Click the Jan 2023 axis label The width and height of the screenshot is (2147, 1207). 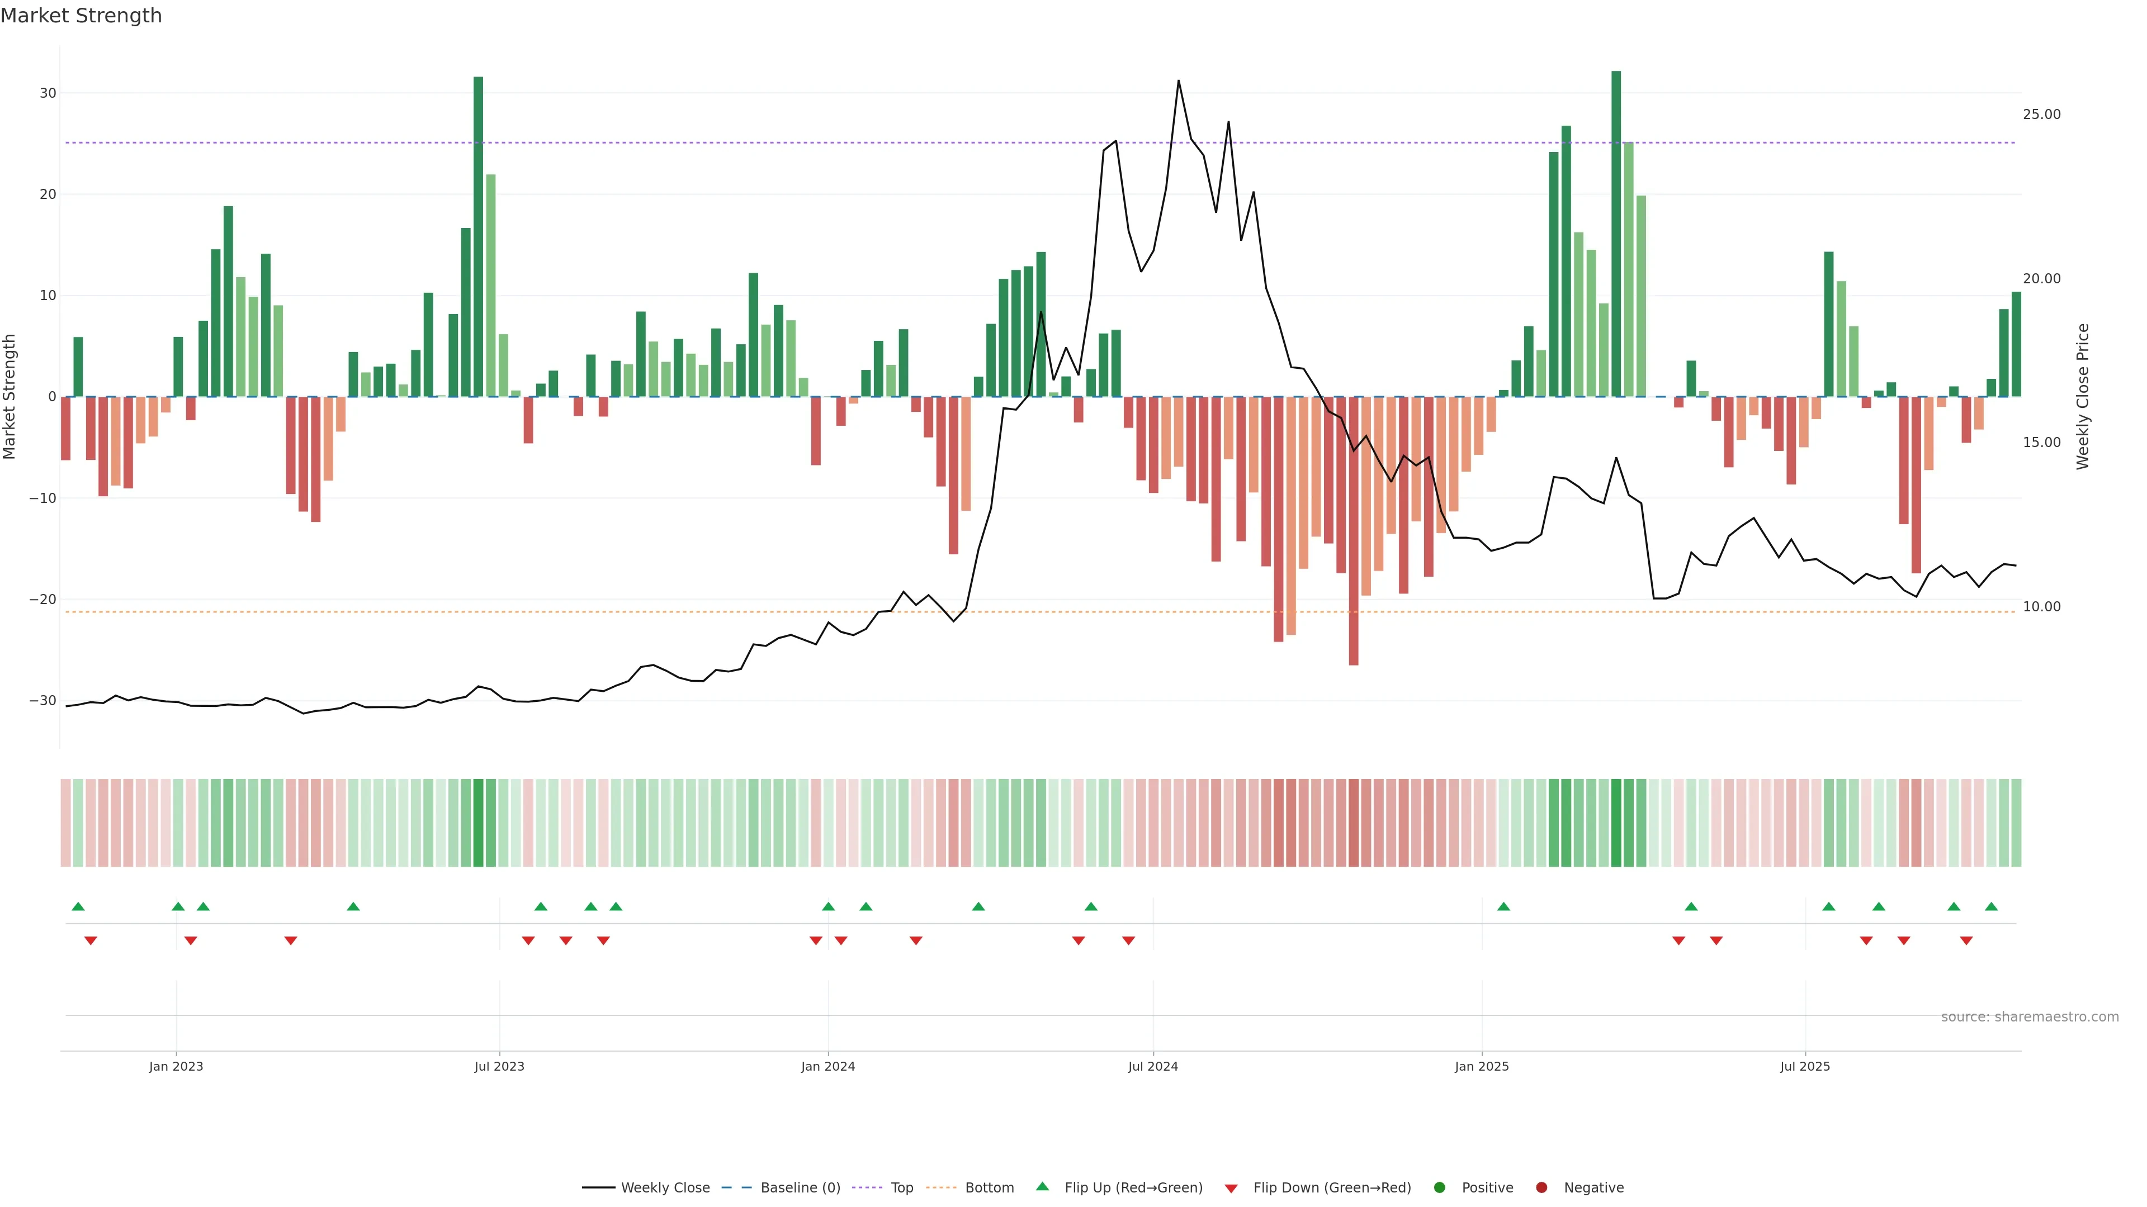[x=176, y=1066]
